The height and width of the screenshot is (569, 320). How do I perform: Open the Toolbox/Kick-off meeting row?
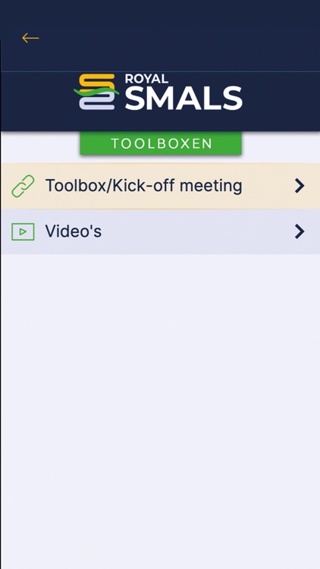(x=160, y=186)
